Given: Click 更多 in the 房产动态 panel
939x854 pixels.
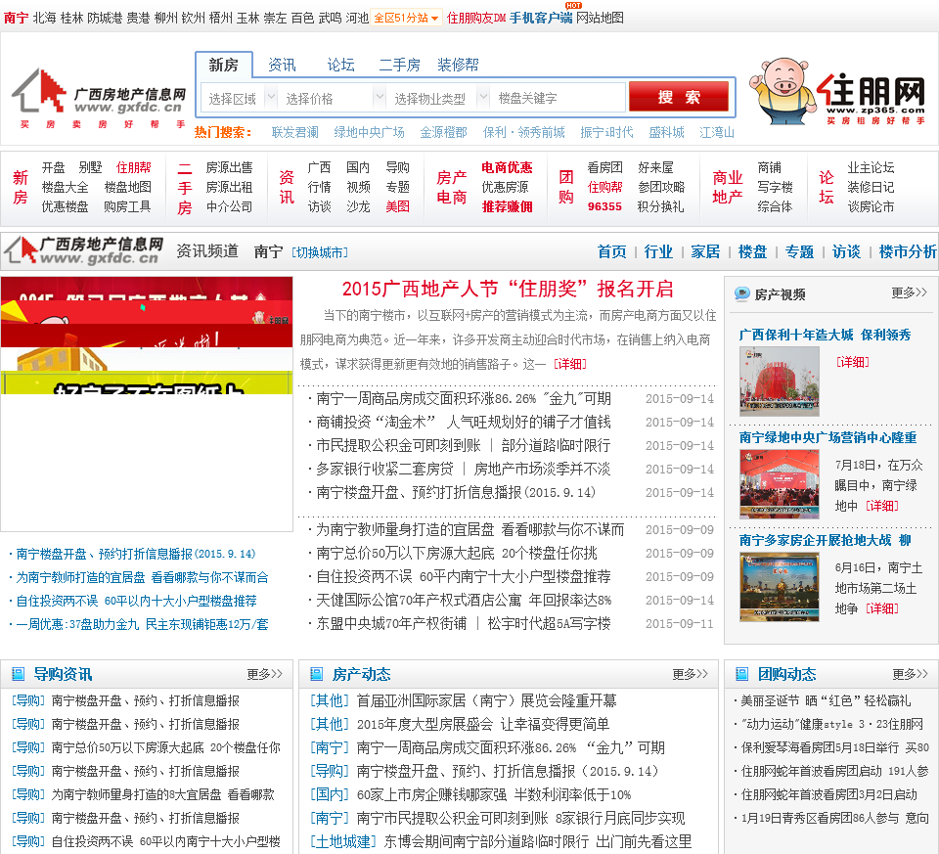Looking at the screenshot, I should tap(690, 674).
